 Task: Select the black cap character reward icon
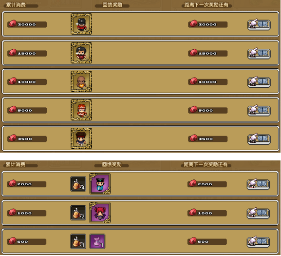pos(81,24)
